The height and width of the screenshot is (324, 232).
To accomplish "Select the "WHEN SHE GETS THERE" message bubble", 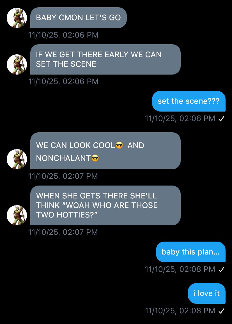I will (x=105, y=205).
